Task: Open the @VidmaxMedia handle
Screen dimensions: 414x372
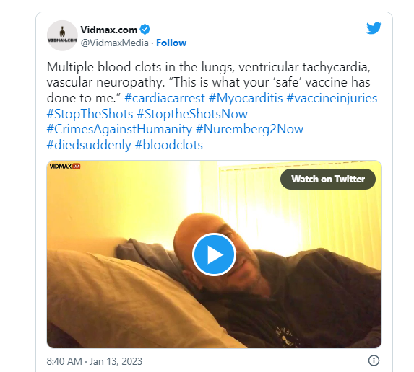Action: pos(115,43)
